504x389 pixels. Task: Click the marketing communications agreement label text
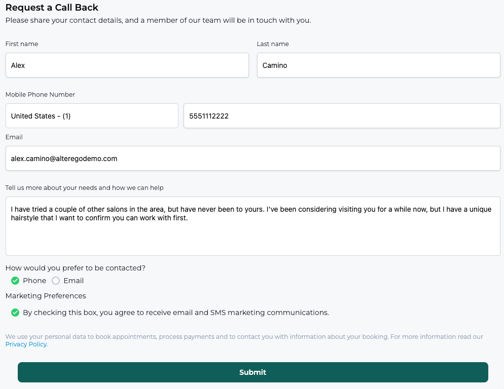click(176, 313)
